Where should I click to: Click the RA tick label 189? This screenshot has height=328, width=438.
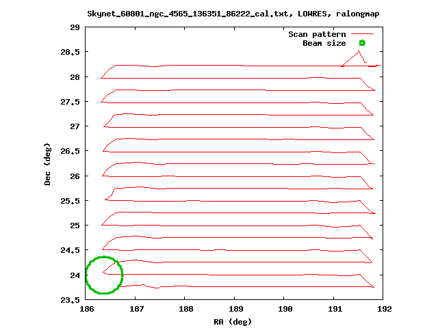coord(235,309)
